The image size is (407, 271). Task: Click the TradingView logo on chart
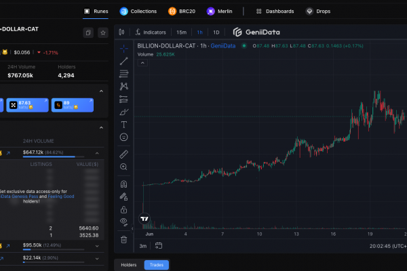[x=144, y=219]
